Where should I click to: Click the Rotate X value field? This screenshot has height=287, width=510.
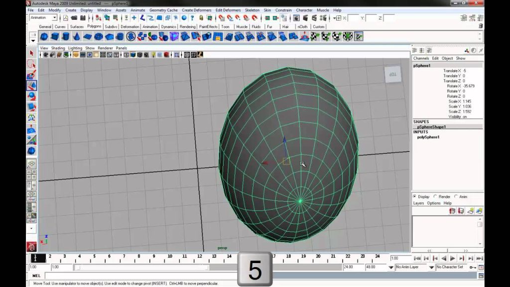(472, 86)
